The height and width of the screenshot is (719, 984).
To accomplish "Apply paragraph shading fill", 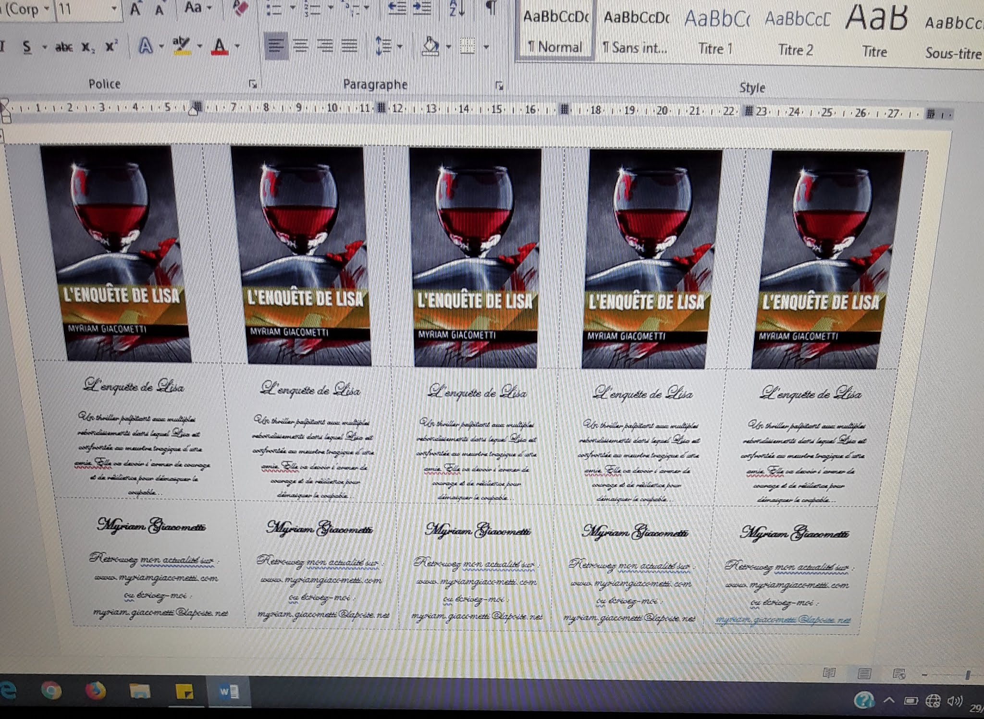I will pyautogui.click(x=430, y=47).
